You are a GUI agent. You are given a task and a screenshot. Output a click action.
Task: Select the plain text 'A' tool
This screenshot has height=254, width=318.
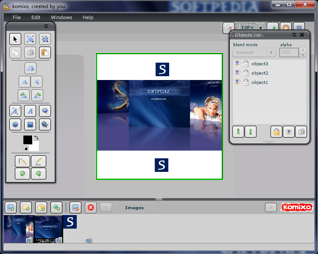[x=30, y=111]
